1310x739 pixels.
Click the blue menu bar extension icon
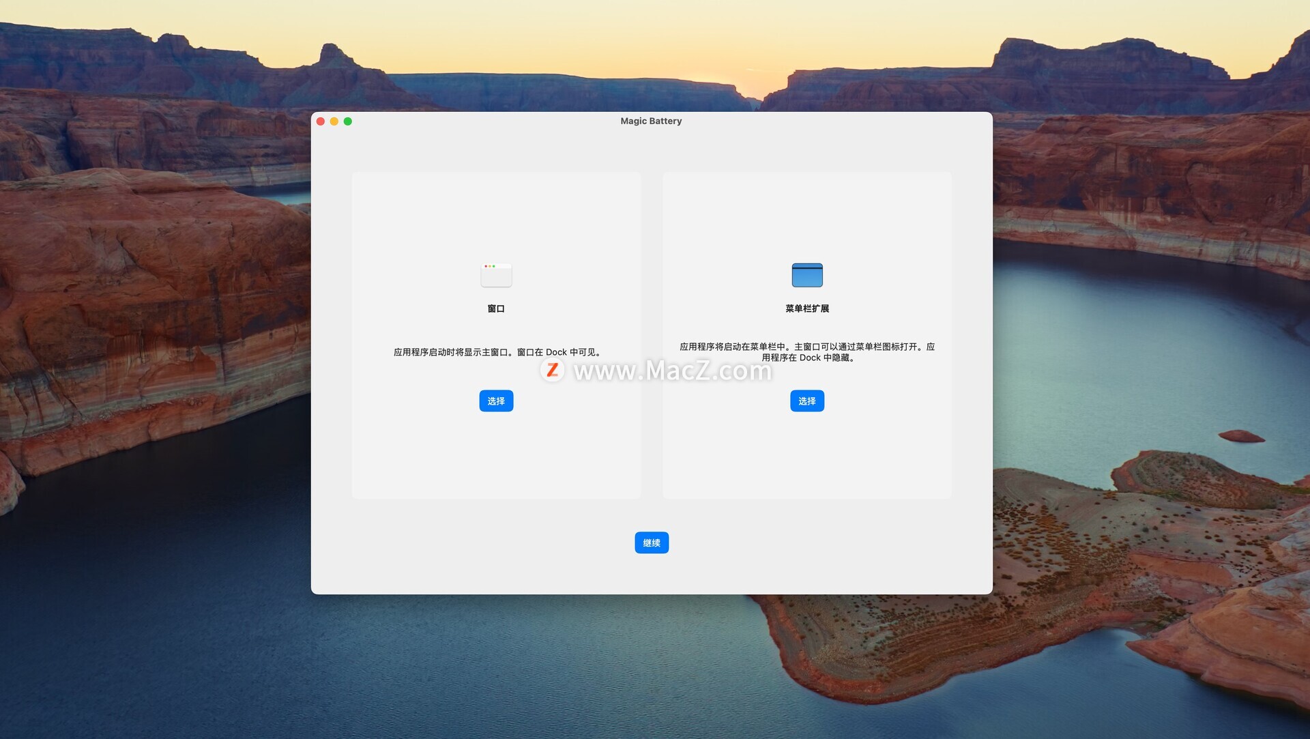click(x=807, y=275)
